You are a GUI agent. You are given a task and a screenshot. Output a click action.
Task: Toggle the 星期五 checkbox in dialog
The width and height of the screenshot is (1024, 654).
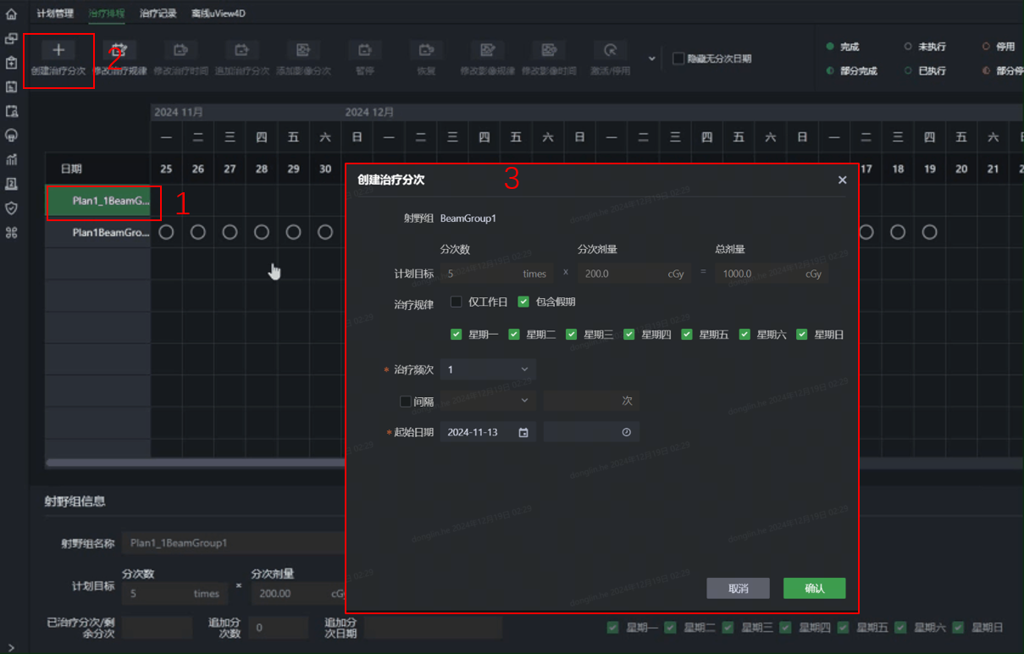tap(687, 335)
